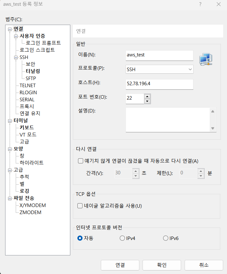Select the IPv4 radio button
Screen dimensions: 227x274
point(122,238)
